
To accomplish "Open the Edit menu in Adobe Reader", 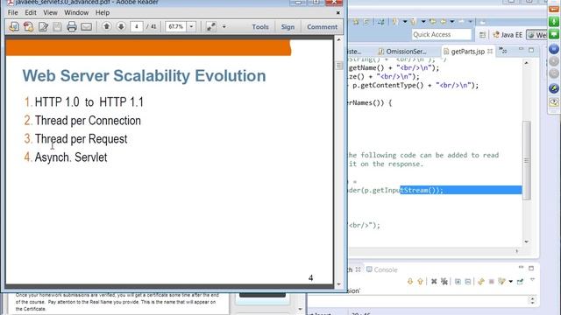I will click(31, 12).
